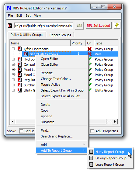This screenshot has height=170, width=135.
Task: Click the lightning bolt icon button
Action: tap(117, 26)
